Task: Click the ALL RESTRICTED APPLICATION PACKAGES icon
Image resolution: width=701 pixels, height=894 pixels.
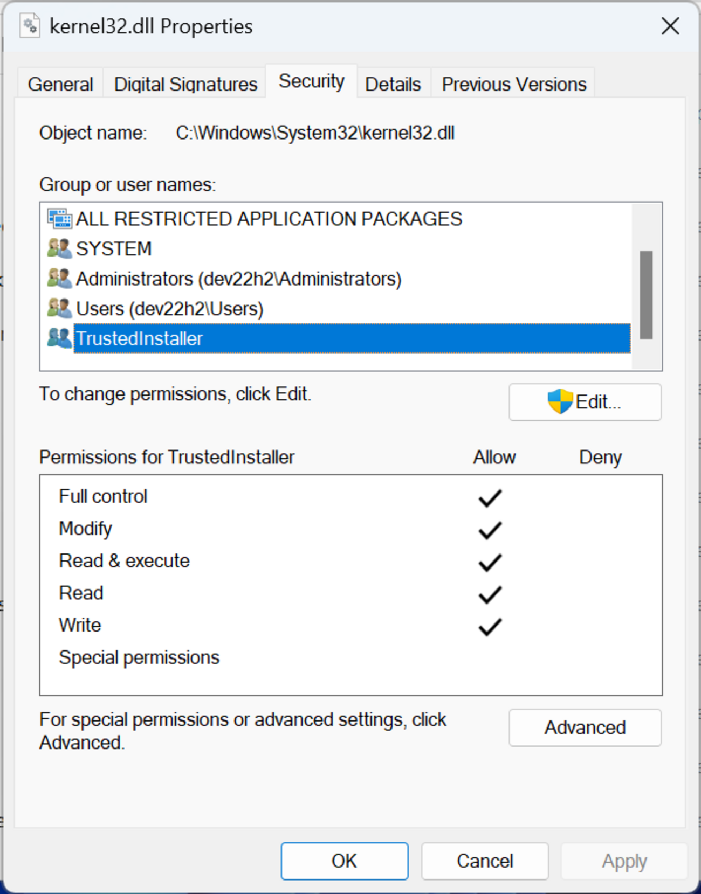Action: [59, 219]
